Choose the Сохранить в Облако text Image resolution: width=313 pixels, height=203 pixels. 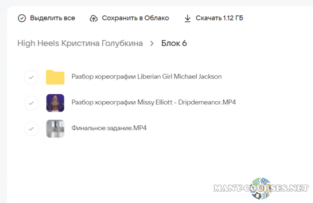(135, 18)
